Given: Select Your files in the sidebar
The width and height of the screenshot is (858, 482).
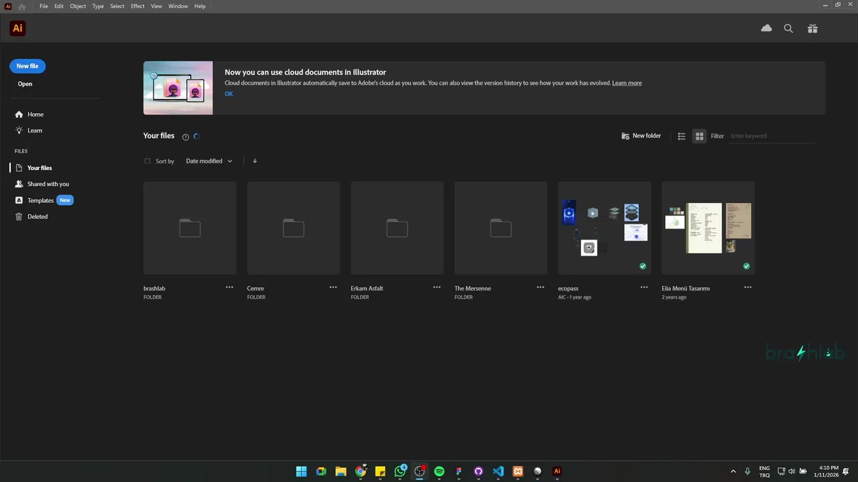Looking at the screenshot, I should coord(34,168).
